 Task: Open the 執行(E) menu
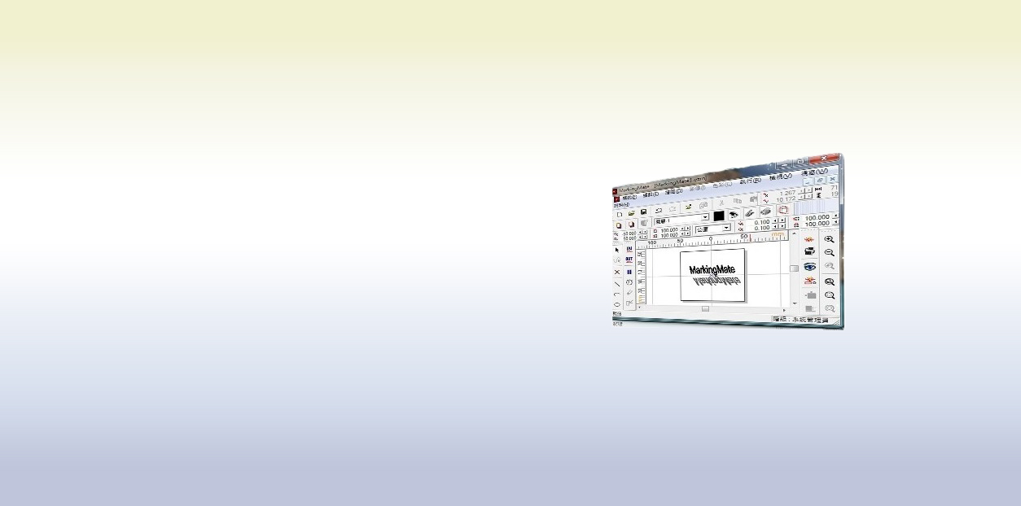(x=750, y=180)
